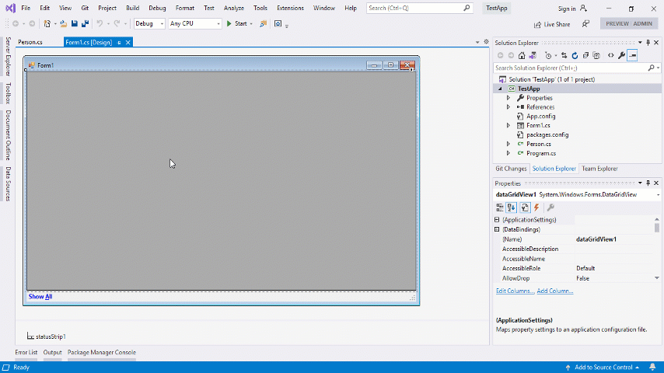The width and height of the screenshot is (664, 373).
Task: Open the Toolbox side panel
Action: coord(8,93)
